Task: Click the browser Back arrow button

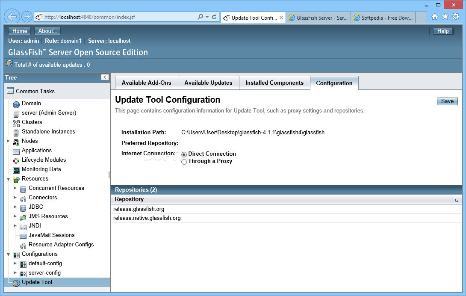Action: point(12,17)
